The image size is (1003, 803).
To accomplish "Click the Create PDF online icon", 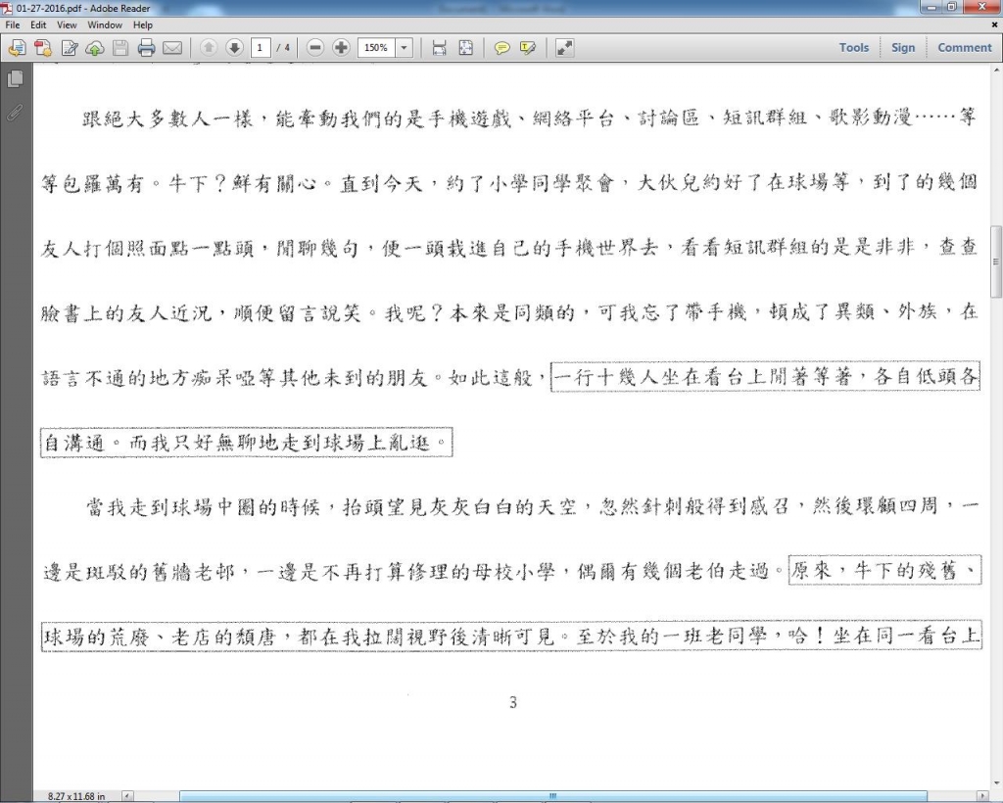I will [x=43, y=48].
